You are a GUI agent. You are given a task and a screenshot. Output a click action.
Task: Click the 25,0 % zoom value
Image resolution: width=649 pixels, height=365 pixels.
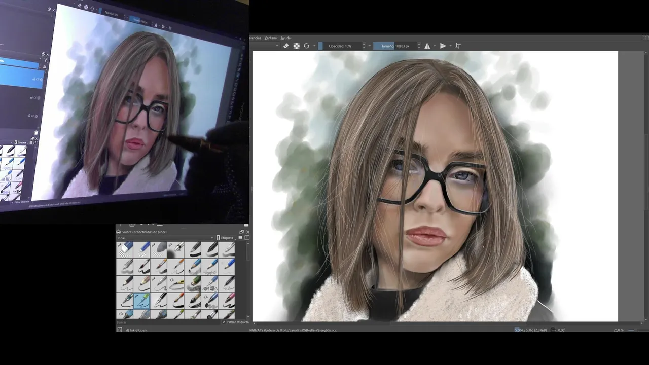619,330
